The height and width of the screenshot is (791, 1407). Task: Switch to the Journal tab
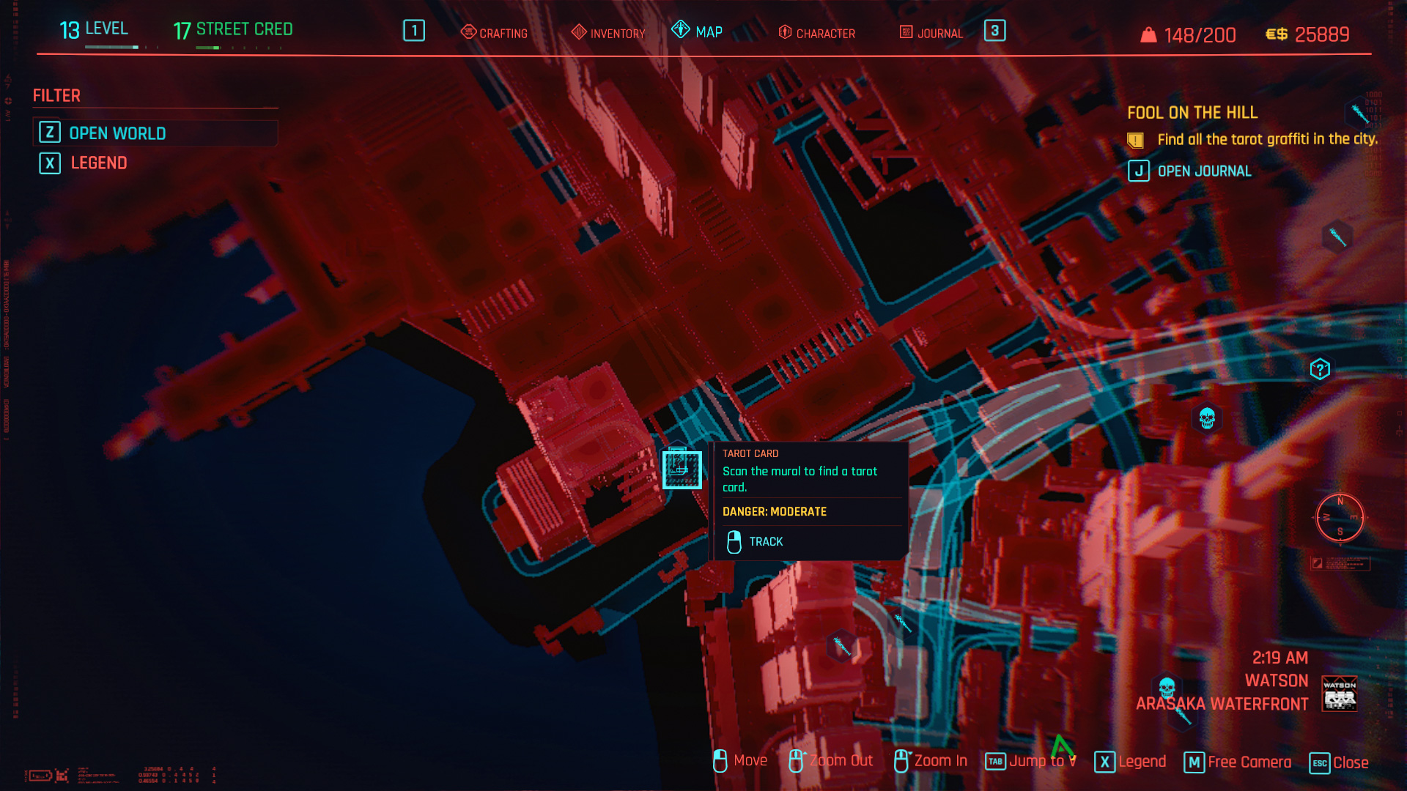pyautogui.click(x=931, y=33)
